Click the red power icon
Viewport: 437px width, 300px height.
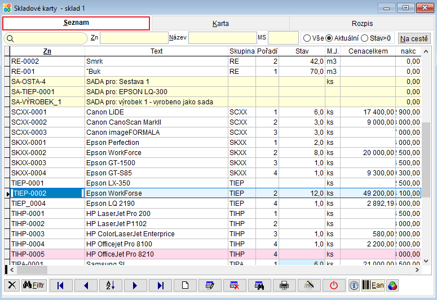334,285
